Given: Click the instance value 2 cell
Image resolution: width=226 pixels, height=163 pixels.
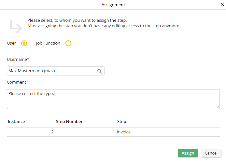Looking at the screenshot, I should tap(31, 132).
